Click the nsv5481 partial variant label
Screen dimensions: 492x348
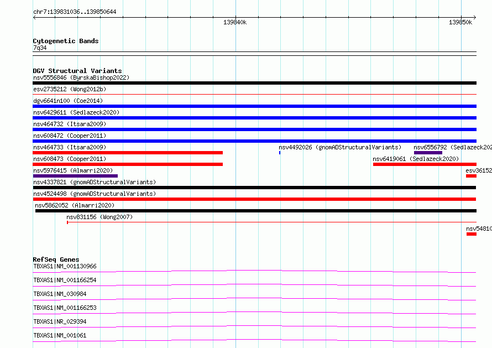pyautogui.click(x=479, y=228)
